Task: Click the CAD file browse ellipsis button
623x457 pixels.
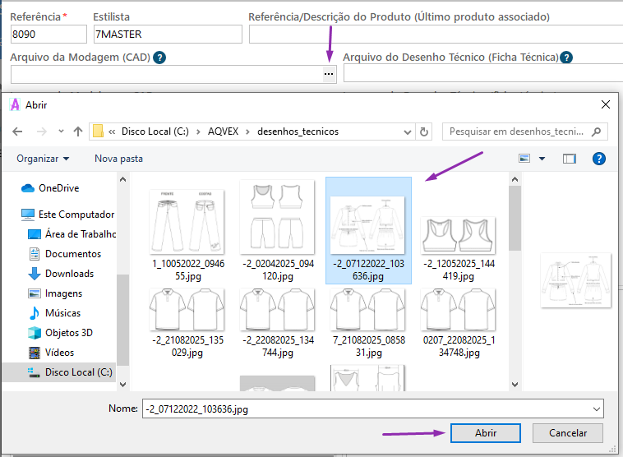Action: point(329,74)
